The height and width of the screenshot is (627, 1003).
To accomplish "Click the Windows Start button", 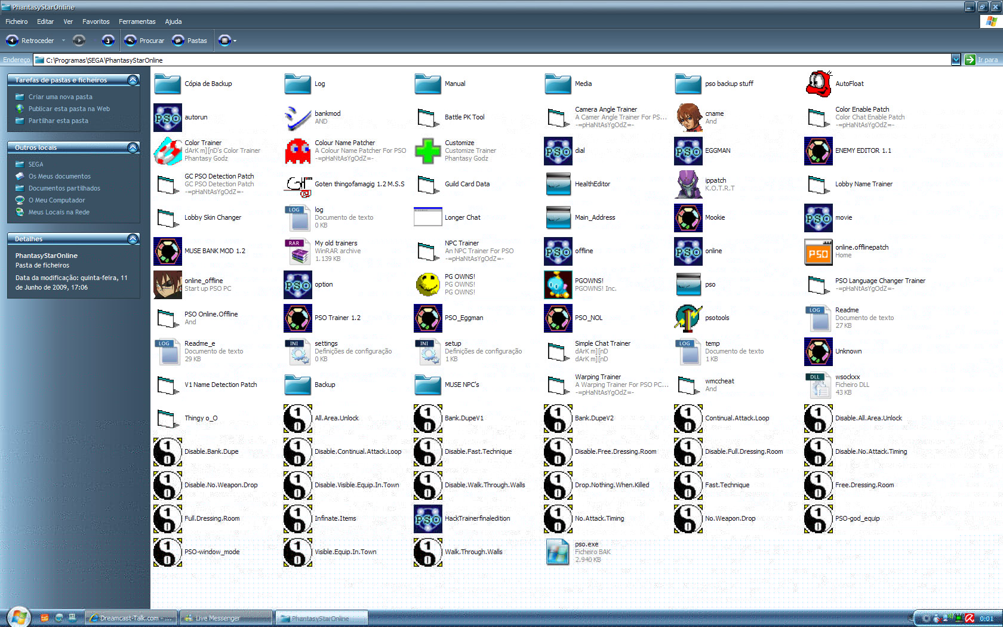I will click(x=19, y=617).
